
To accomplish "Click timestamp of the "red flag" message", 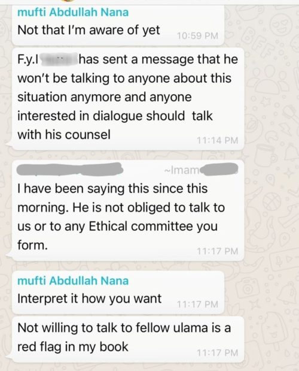I will [217, 353].
